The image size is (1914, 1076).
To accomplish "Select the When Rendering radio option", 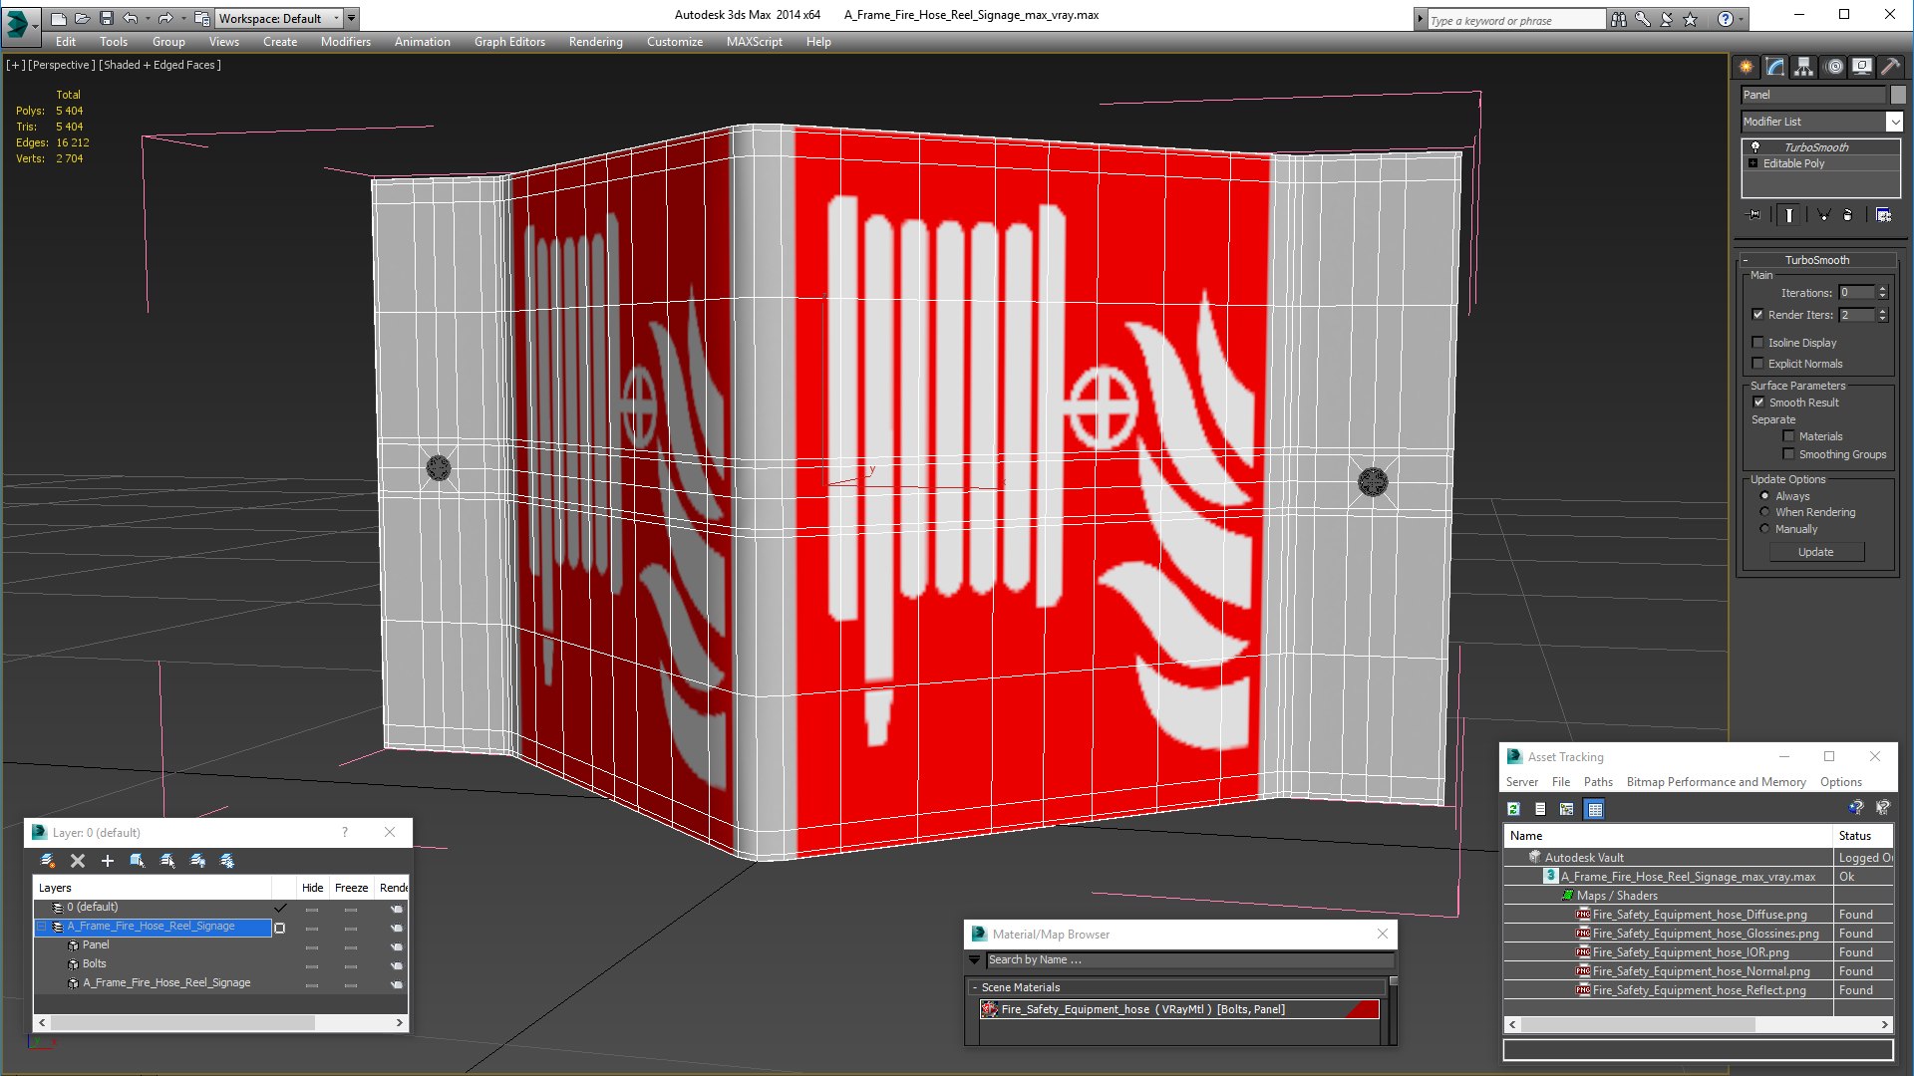I will click(1765, 512).
